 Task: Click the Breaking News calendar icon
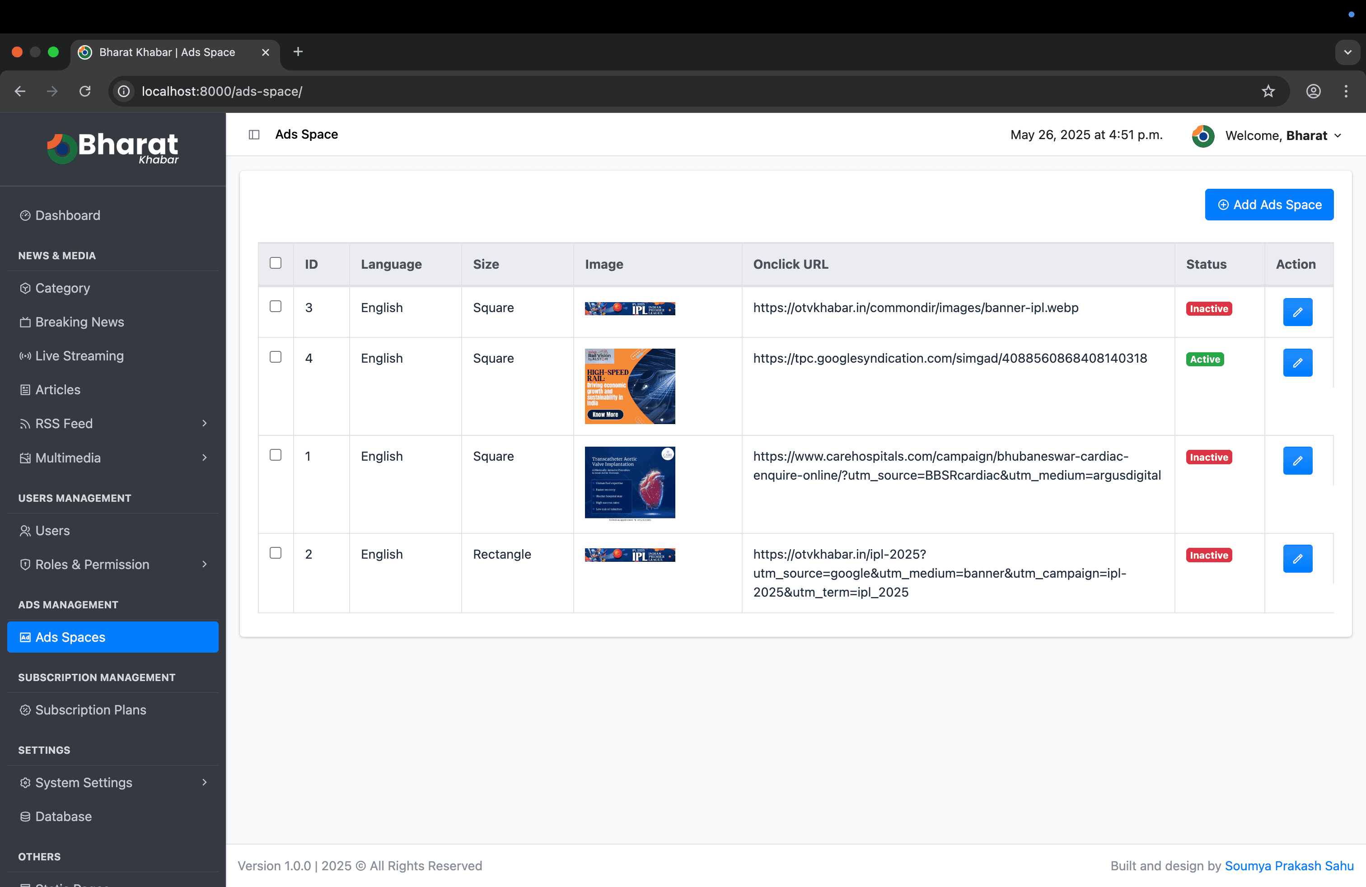(25, 322)
